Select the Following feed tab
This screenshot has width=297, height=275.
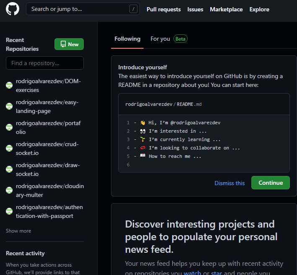pyautogui.click(x=127, y=39)
